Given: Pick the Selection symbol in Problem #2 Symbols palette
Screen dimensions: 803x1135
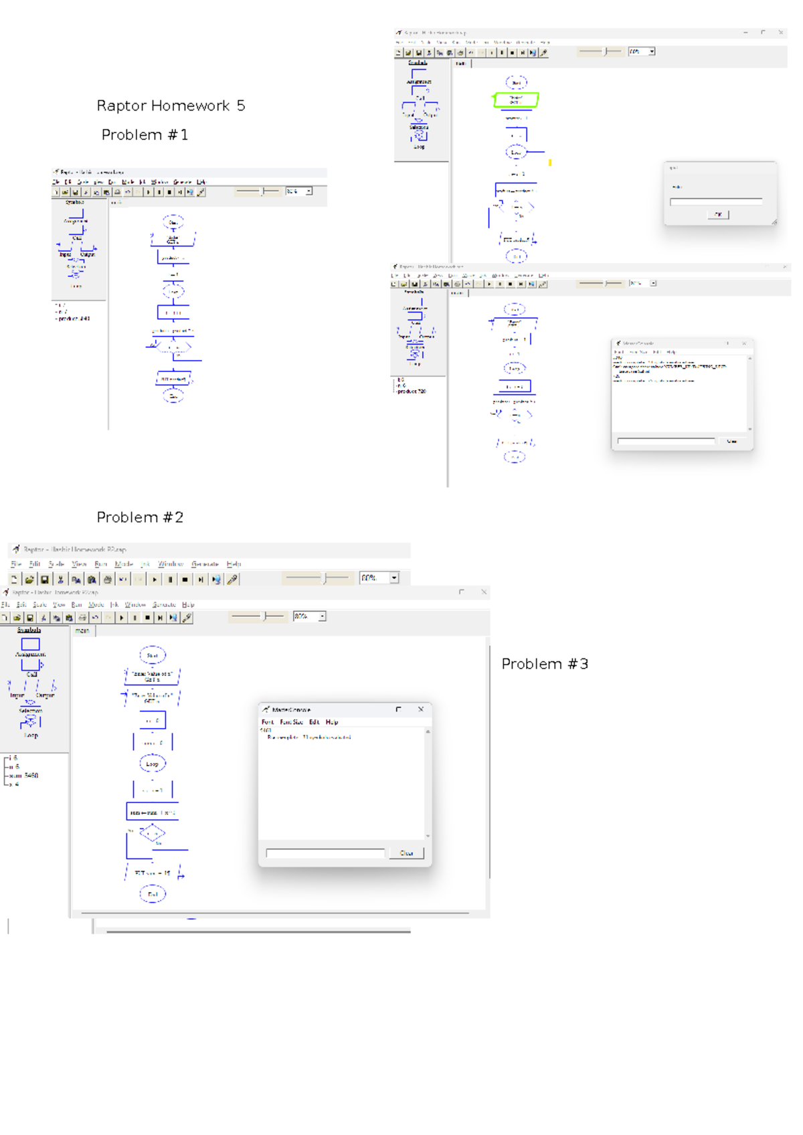Looking at the screenshot, I should tap(30, 701).
